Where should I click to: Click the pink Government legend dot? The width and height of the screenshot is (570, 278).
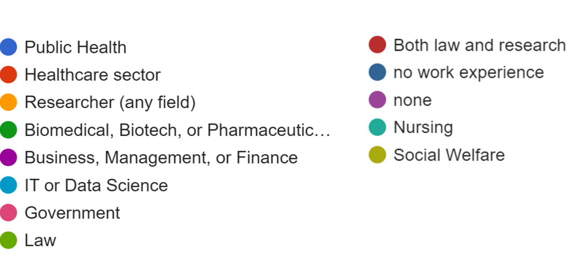coord(8,212)
